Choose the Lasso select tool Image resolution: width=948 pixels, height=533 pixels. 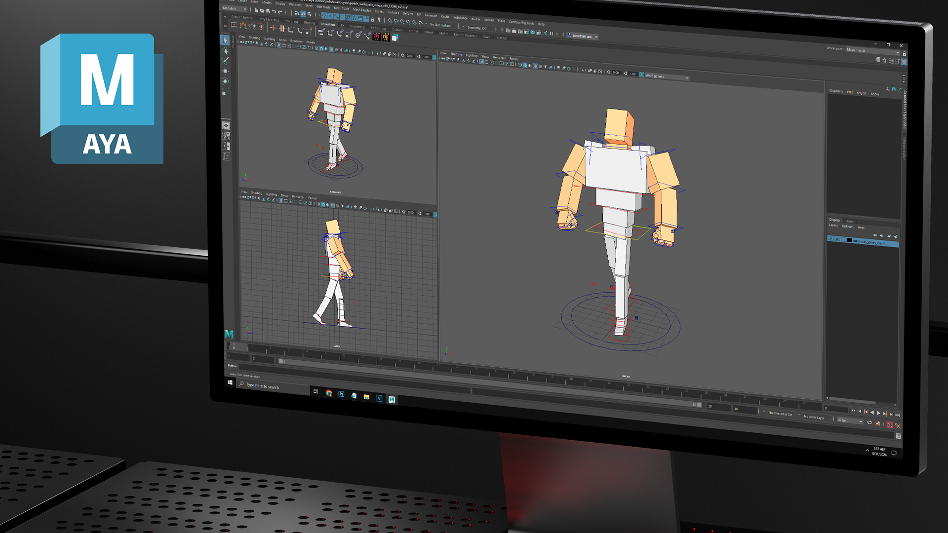[x=225, y=51]
